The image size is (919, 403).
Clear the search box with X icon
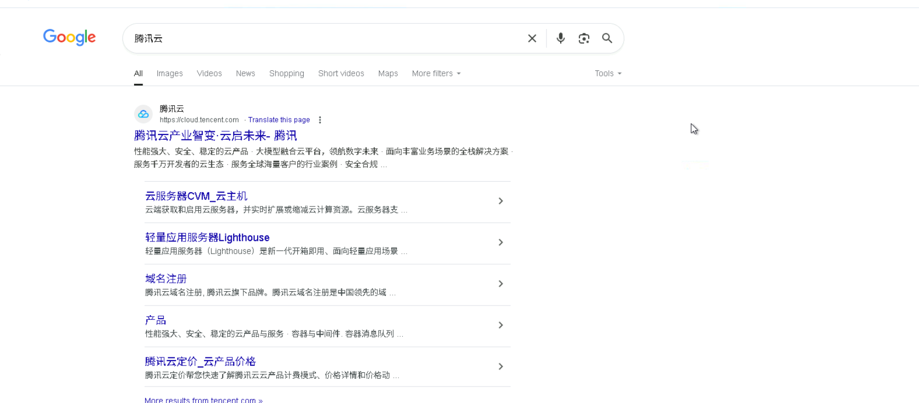532,38
